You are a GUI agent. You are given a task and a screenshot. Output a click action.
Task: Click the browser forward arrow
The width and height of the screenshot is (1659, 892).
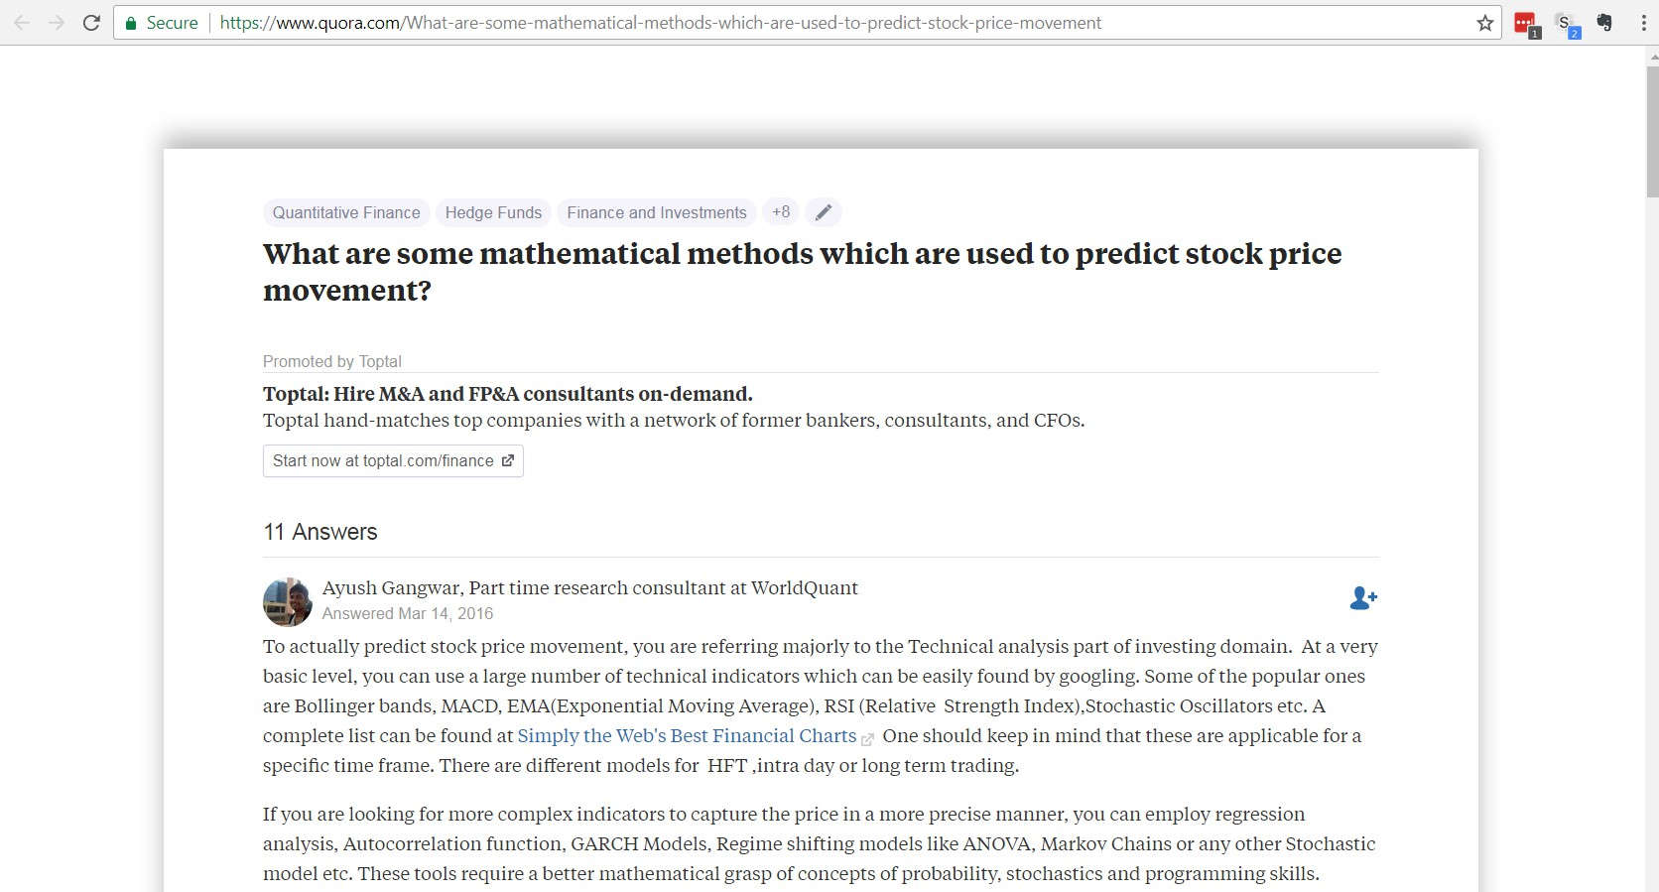click(x=57, y=23)
